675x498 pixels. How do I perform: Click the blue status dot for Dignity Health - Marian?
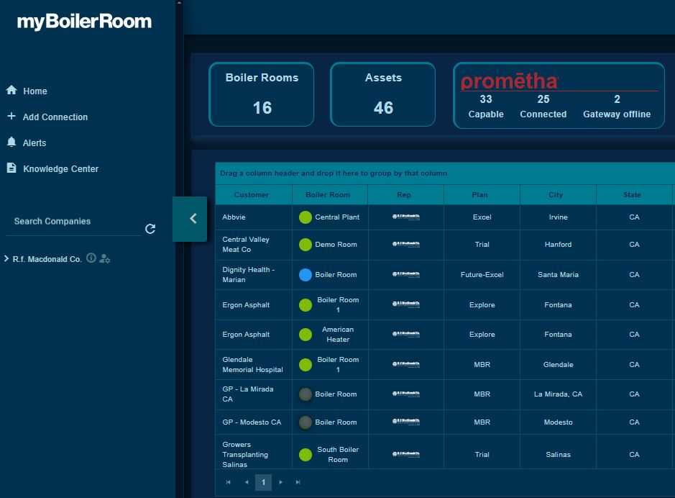coord(306,275)
